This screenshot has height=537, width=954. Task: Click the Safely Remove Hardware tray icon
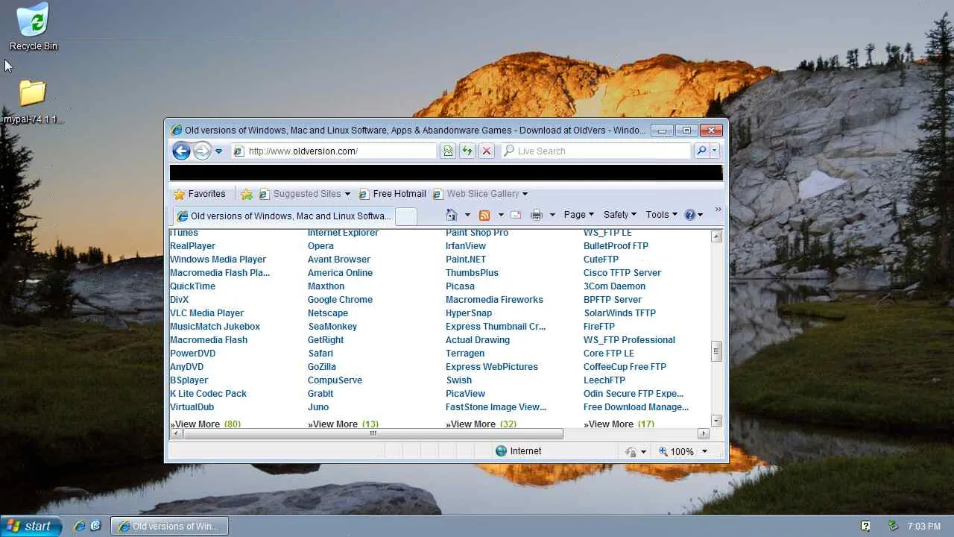tap(893, 527)
